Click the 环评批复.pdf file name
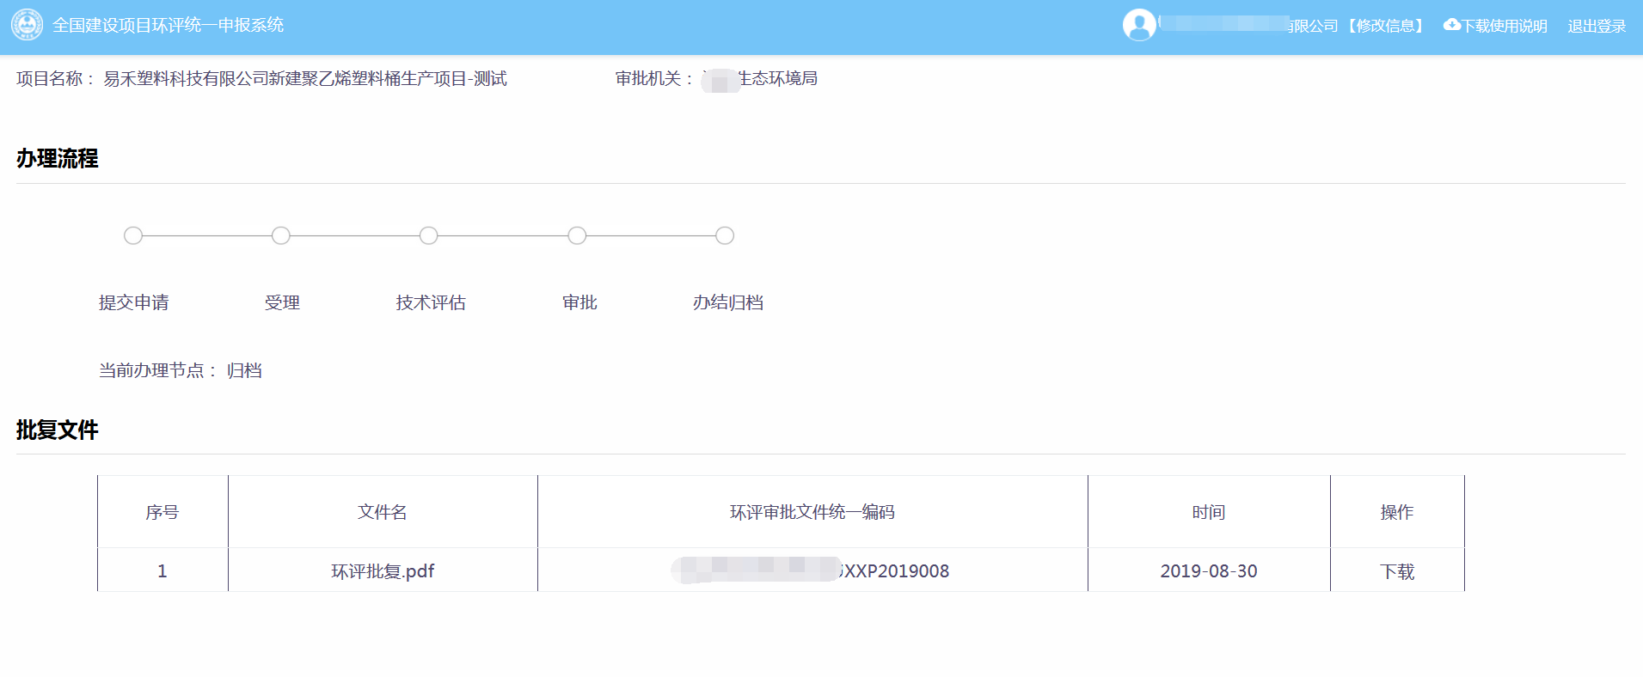Viewport: 1643px width, 677px height. pos(383,571)
